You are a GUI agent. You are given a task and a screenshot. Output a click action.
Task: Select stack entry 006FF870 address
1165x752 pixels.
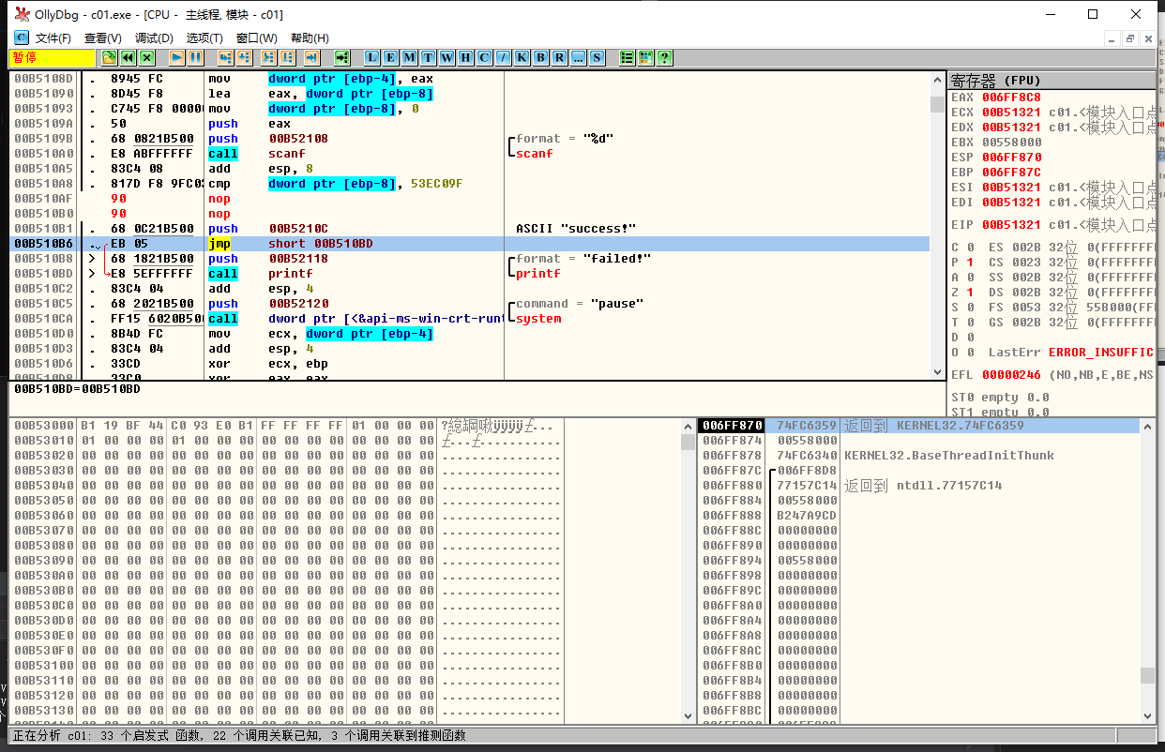[731, 426]
